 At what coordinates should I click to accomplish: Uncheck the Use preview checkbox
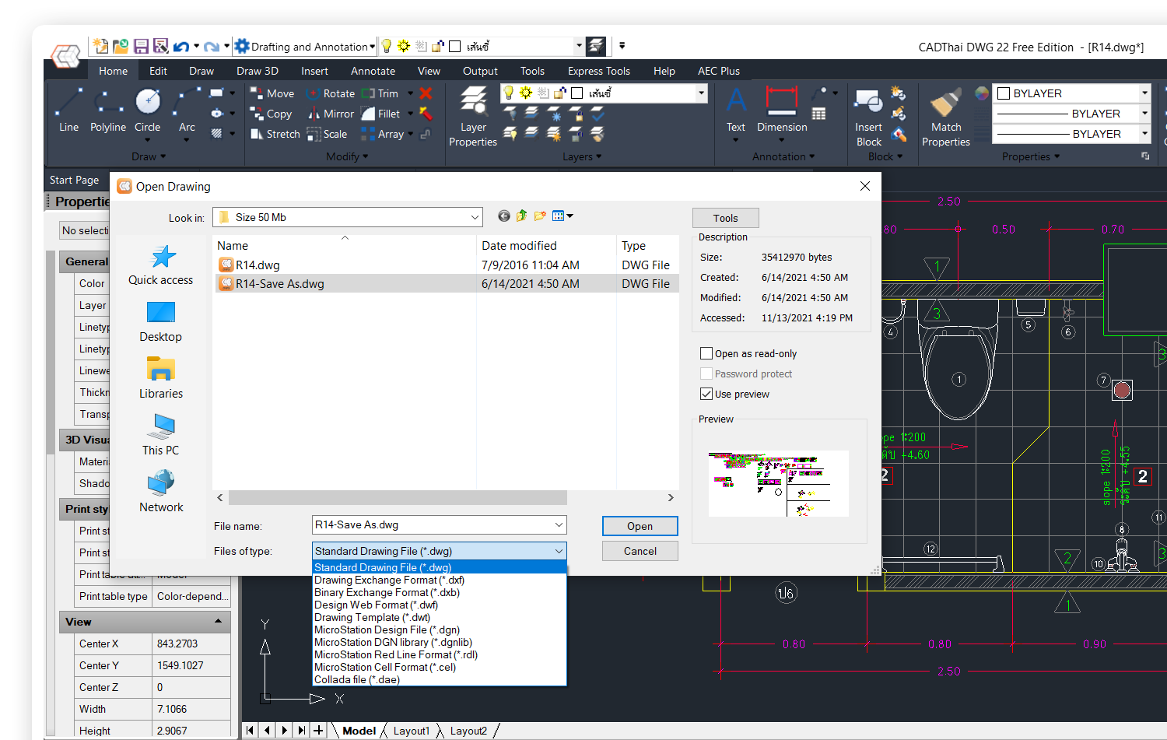click(x=706, y=394)
